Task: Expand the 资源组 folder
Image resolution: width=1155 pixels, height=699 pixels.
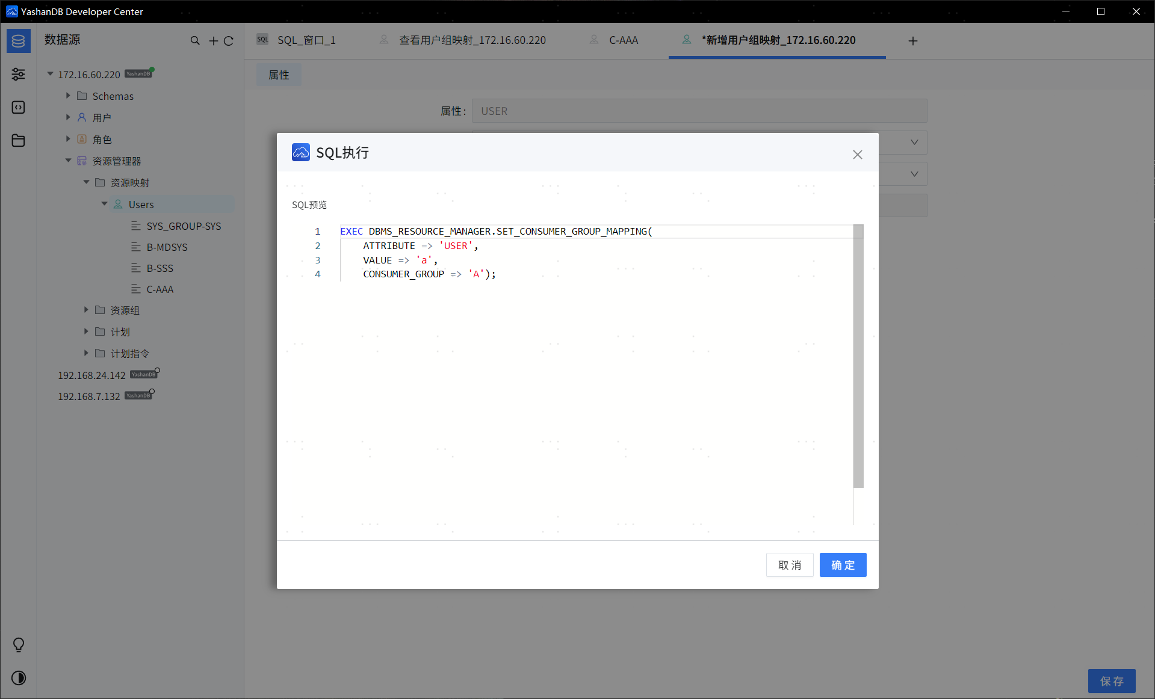Action: (86, 310)
